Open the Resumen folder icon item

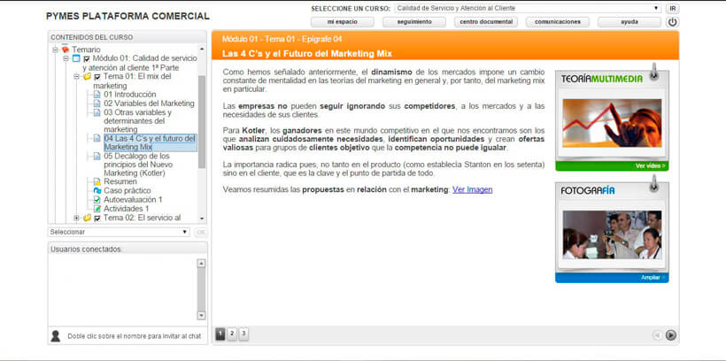pyautogui.click(x=97, y=181)
